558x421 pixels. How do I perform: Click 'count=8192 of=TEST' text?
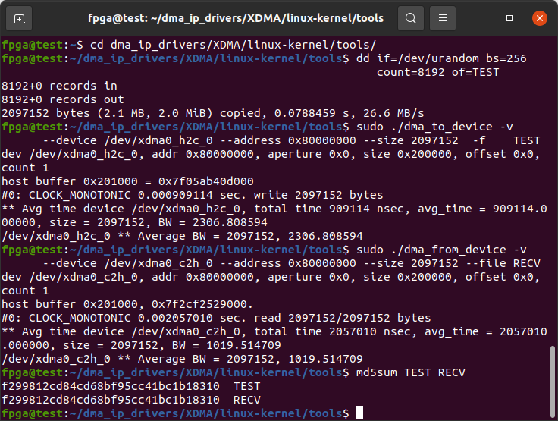point(437,72)
